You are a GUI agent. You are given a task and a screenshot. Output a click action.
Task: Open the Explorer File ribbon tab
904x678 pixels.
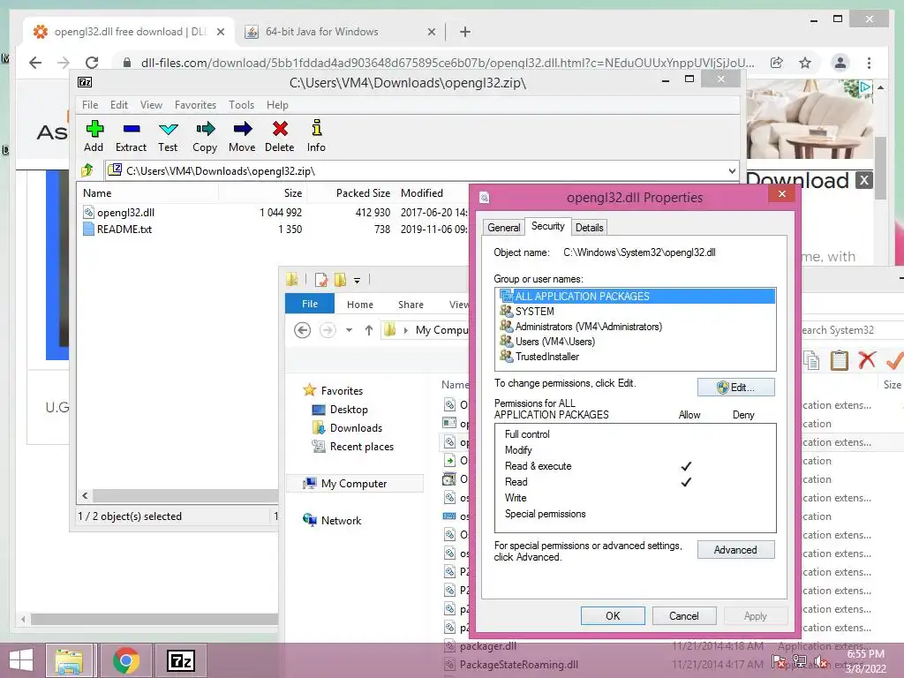(310, 304)
